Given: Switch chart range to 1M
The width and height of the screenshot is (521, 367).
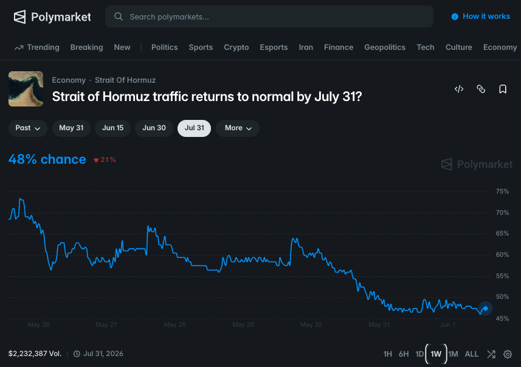Looking at the screenshot, I should point(453,354).
